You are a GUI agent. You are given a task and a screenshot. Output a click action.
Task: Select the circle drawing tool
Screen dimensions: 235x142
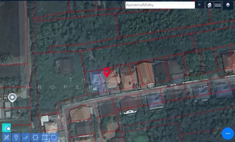54,137
